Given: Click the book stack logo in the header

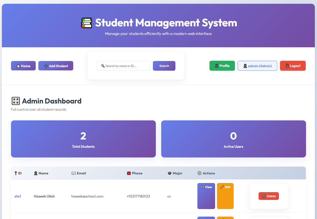Looking at the screenshot, I should [x=86, y=23].
